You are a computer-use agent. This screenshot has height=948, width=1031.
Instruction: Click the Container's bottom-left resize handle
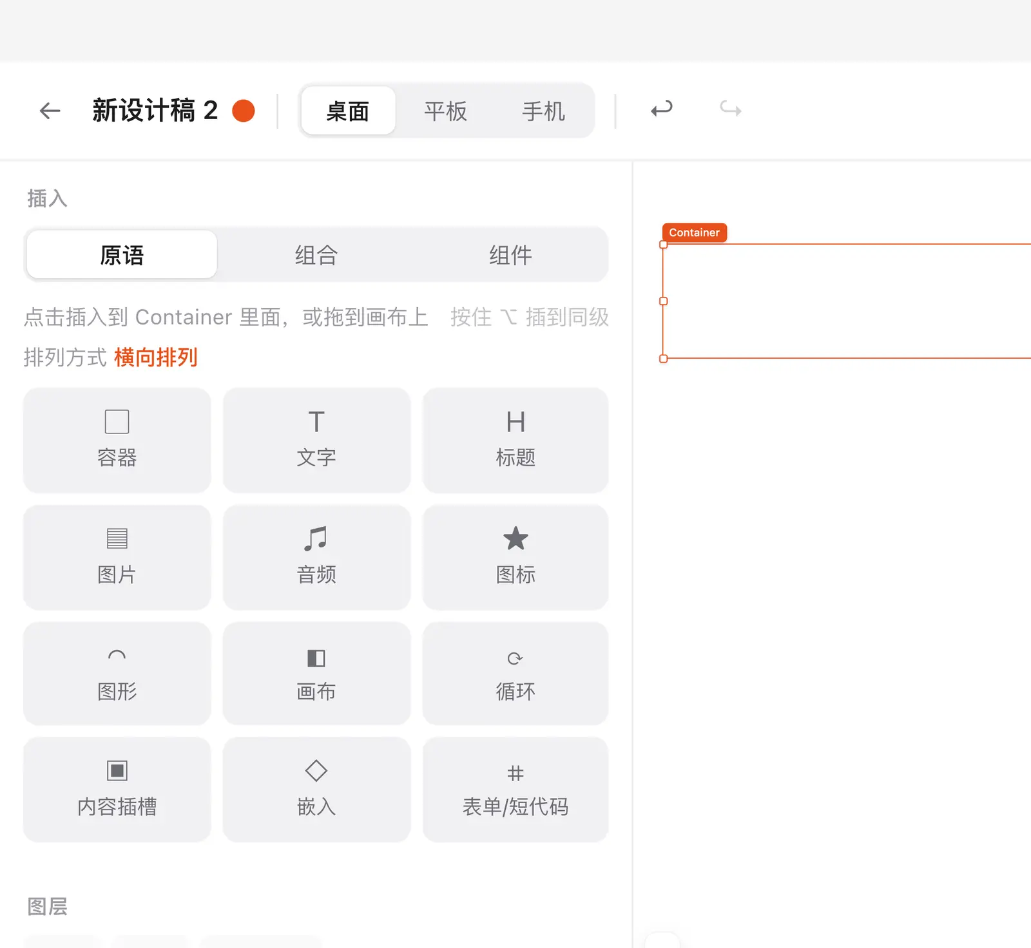(663, 359)
